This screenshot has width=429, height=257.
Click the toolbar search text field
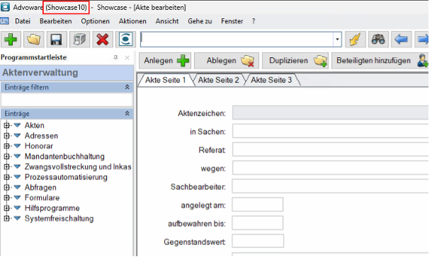[x=236, y=40]
